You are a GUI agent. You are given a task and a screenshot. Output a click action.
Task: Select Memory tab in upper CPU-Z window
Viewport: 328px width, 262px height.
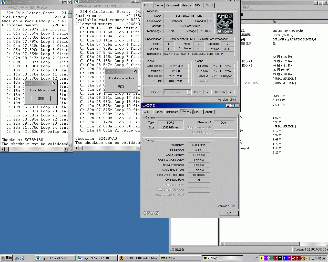click(x=187, y=5)
